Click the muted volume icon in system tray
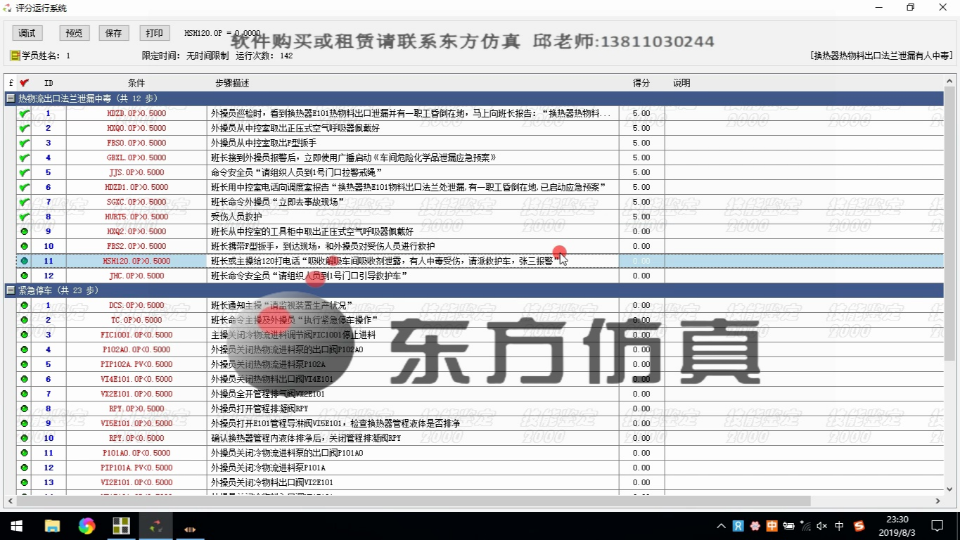This screenshot has height=540, width=960. [x=822, y=526]
